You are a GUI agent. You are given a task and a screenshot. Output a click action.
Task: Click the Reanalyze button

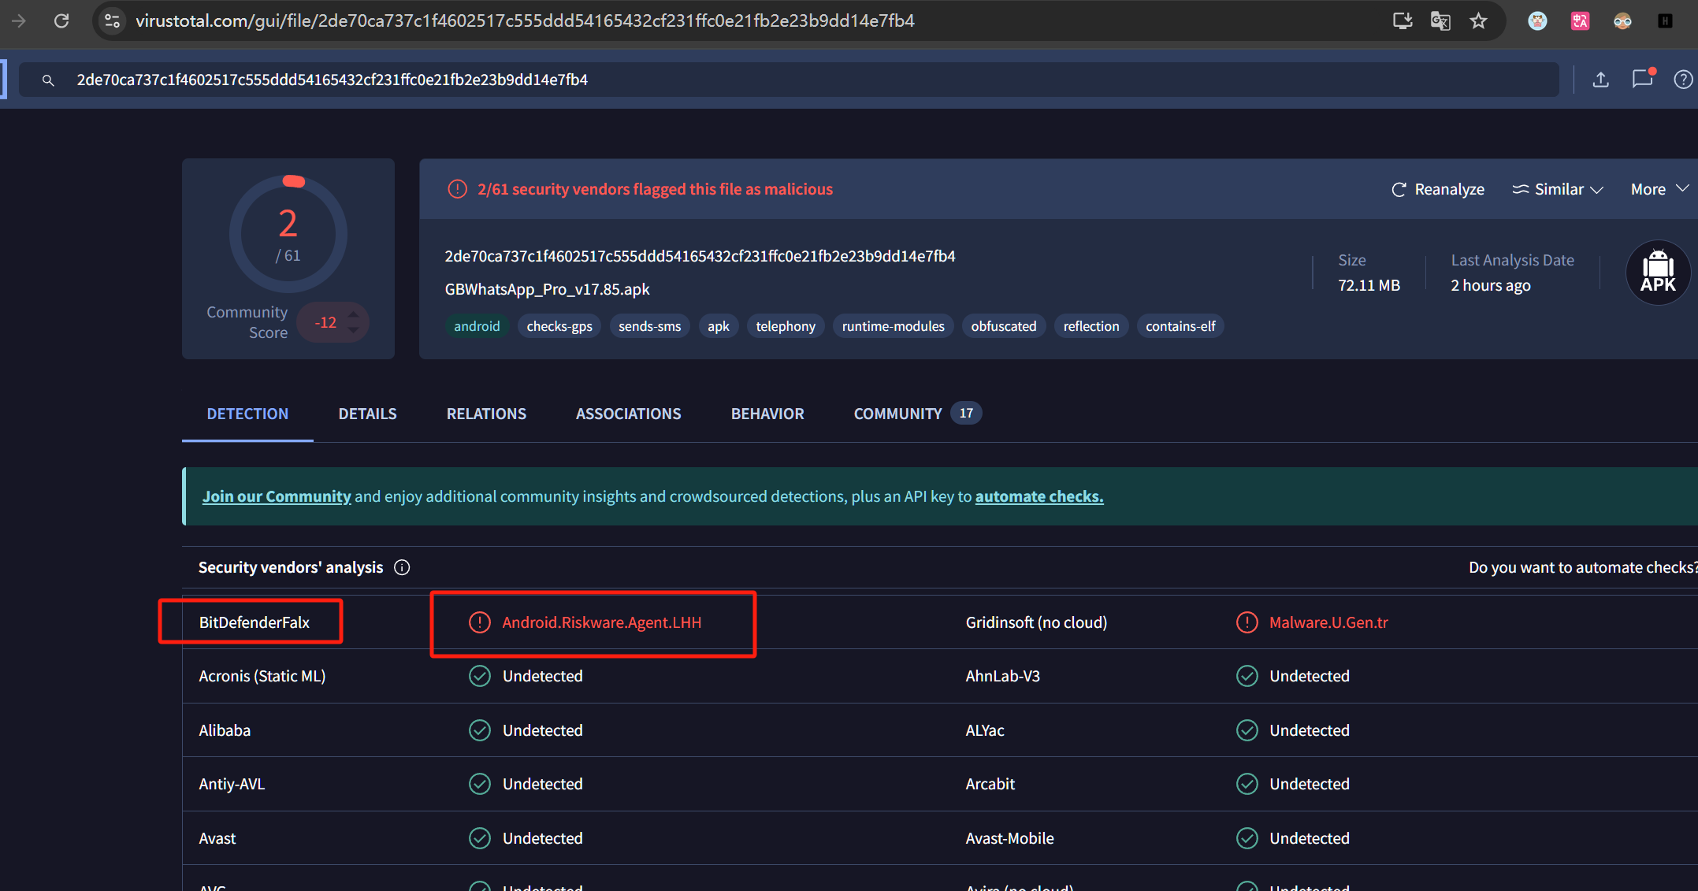(x=1438, y=189)
